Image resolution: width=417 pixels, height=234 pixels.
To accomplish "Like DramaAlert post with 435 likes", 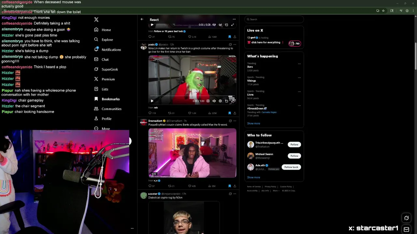I will click(x=192, y=186).
